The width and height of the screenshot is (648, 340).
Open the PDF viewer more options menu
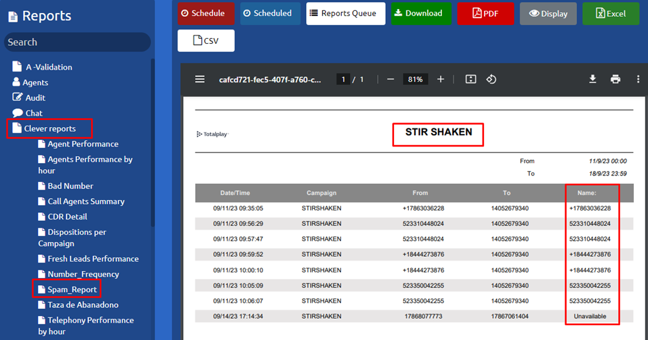[638, 79]
